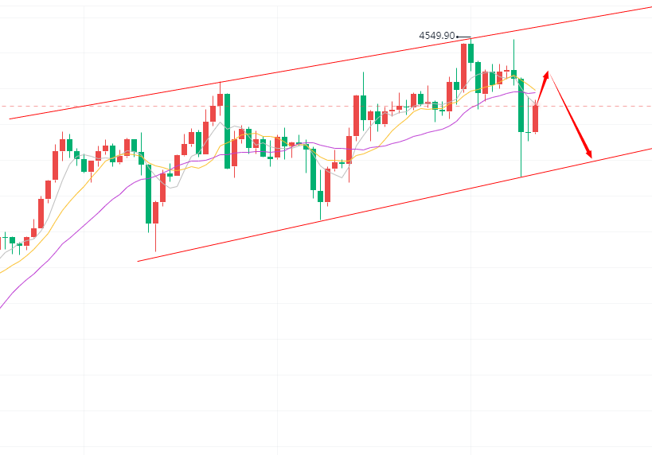Click the long upper wick right of the 4549.90 peak
652x455 pixels.
point(514,52)
